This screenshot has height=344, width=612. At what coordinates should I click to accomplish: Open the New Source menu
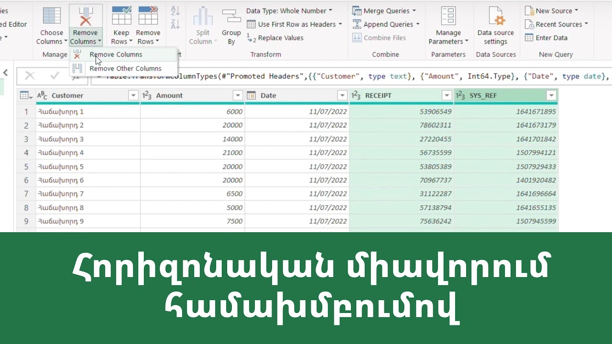coord(551,11)
